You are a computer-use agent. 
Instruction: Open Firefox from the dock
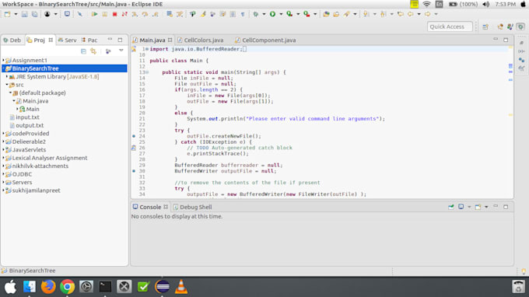48,287
